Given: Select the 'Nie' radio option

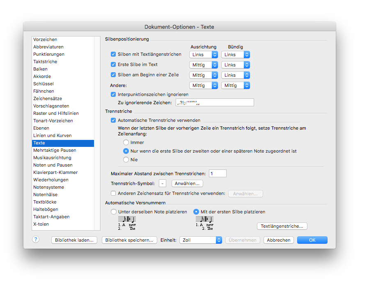Looking at the screenshot, I should pyautogui.click(x=126, y=160).
